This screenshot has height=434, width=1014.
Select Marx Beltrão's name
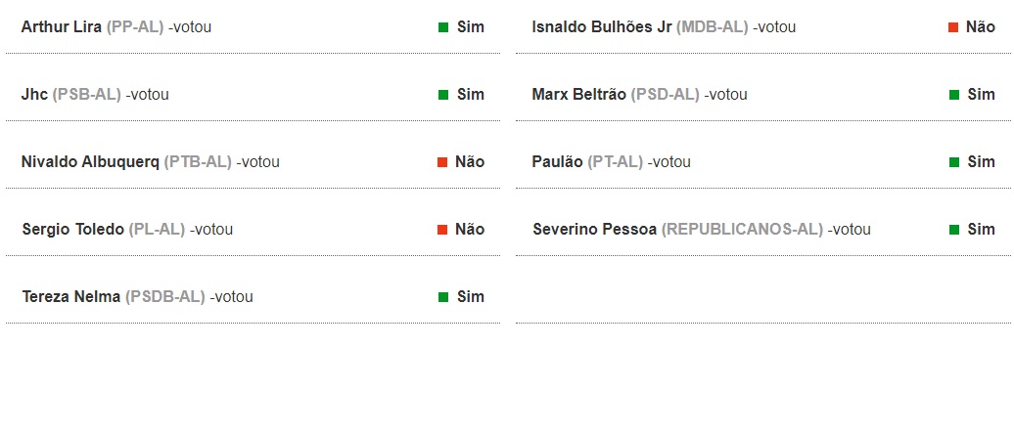point(578,94)
